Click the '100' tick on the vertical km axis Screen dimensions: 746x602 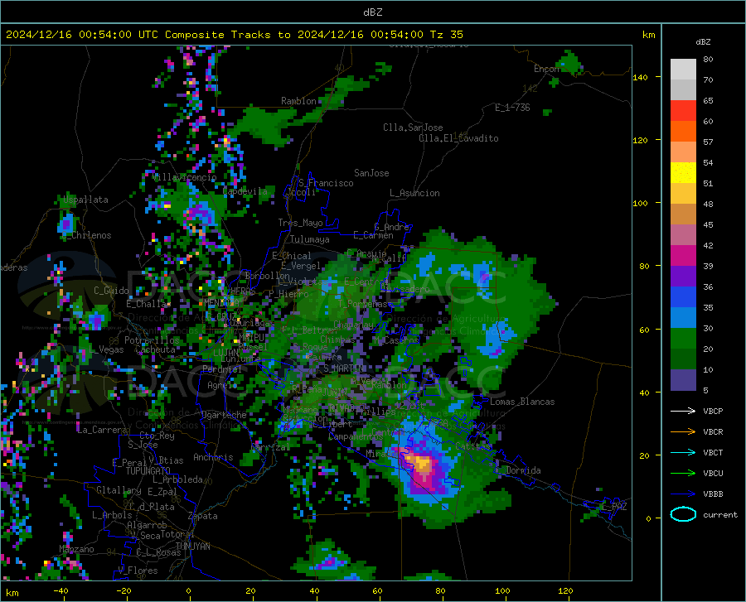[640, 204]
